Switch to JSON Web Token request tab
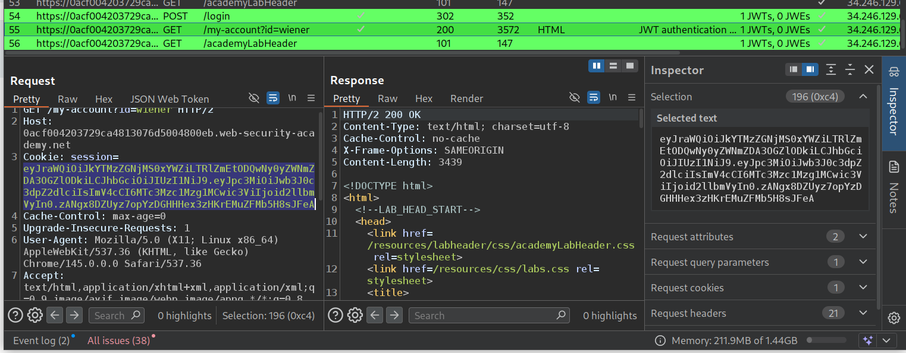This screenshot has height=353, width=906. (x=170, y=99)
